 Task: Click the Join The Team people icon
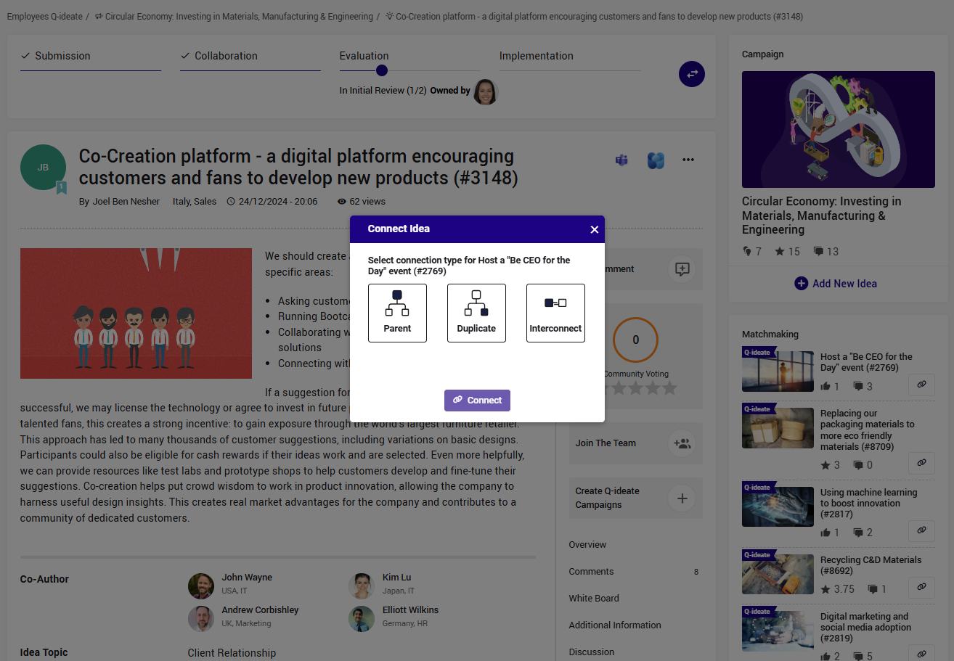[x=682, y=443]
